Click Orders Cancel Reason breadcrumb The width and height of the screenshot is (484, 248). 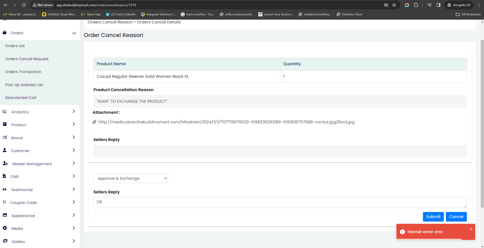[110, 22]
